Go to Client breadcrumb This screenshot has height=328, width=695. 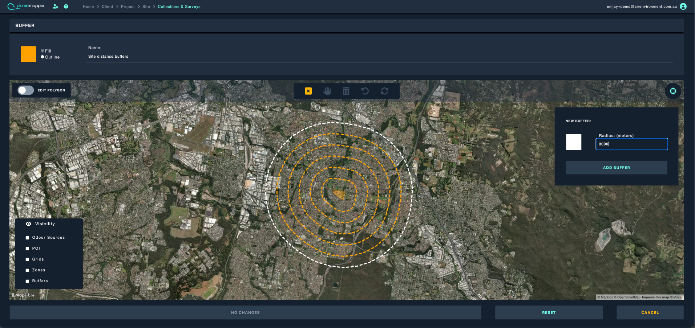[x=107, y=7]
